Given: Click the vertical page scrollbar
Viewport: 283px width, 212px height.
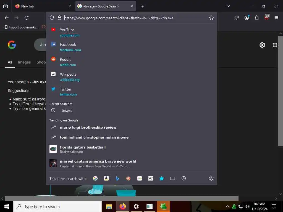Looking at the screenshot, I should pyautogui.click(x=281, y=91).
